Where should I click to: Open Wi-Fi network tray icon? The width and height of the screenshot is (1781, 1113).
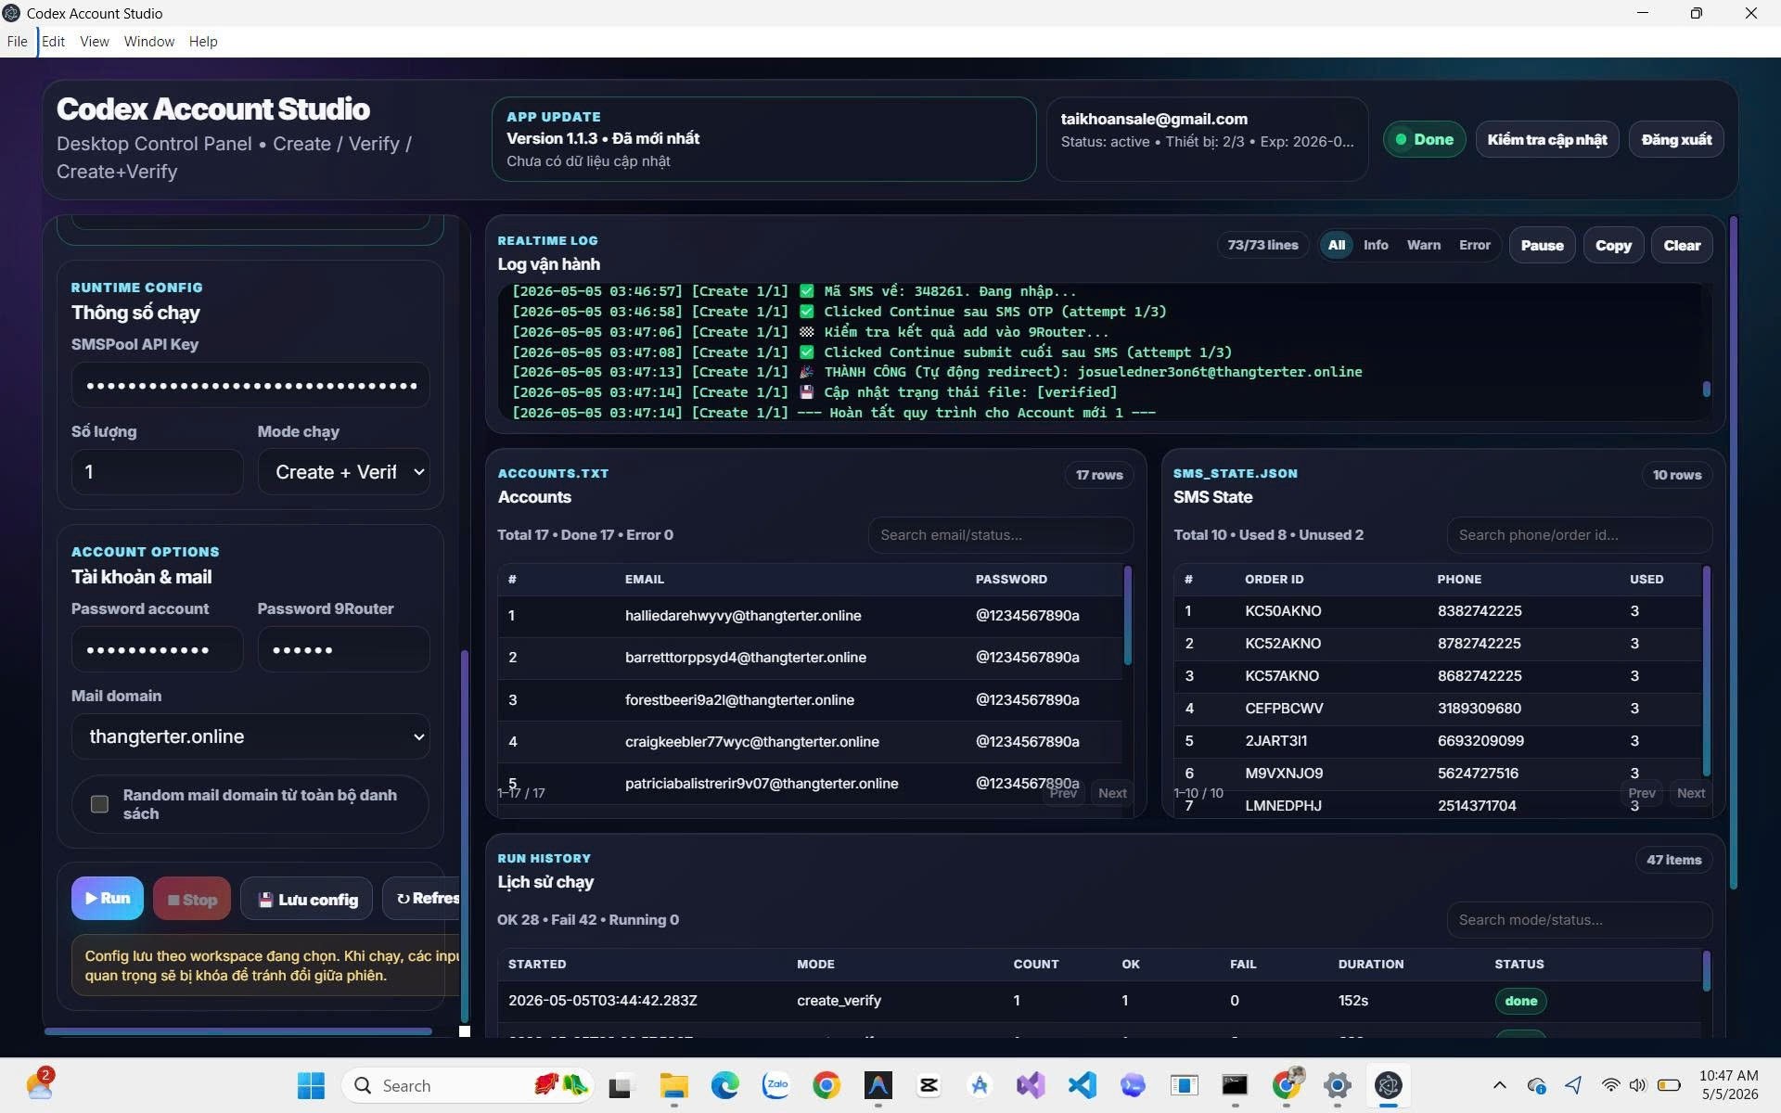coord(1611,1085)
